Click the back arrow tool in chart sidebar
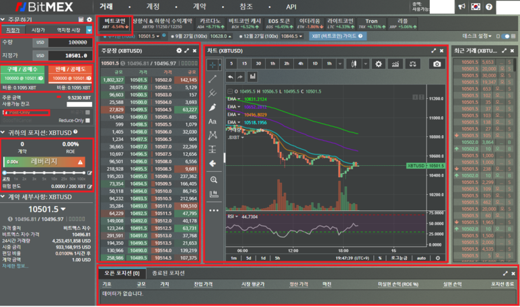 (213, 163)
